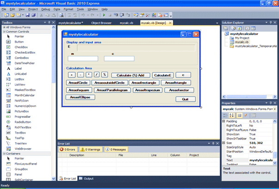Expand the Padding property row
The image size is (279, 189).
(224, 121)
